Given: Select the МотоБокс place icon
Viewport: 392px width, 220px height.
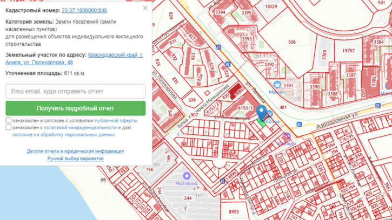Looking at the screenshot, I should coord(187,176).
